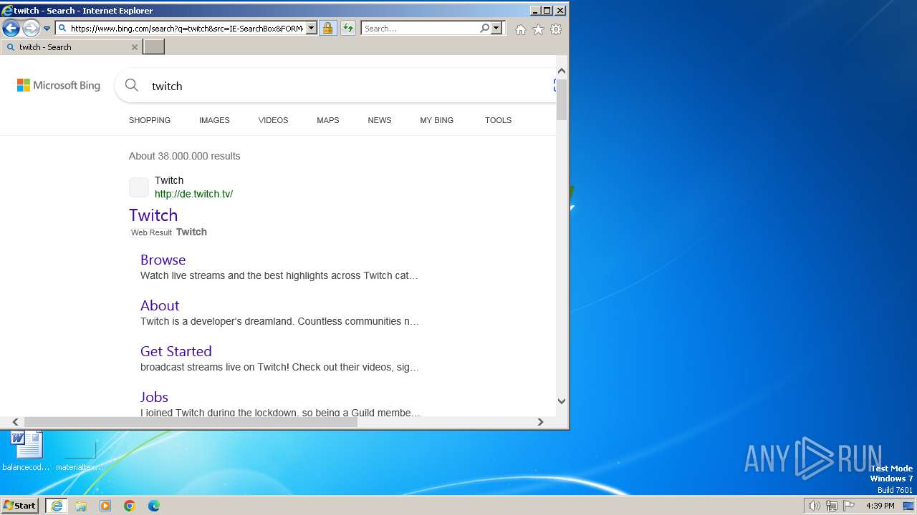Open the recent pages dropdown arrow

[x=47, y=29]
